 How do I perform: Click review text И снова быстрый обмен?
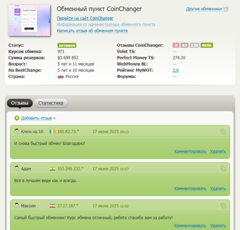[x=50, y=144]
